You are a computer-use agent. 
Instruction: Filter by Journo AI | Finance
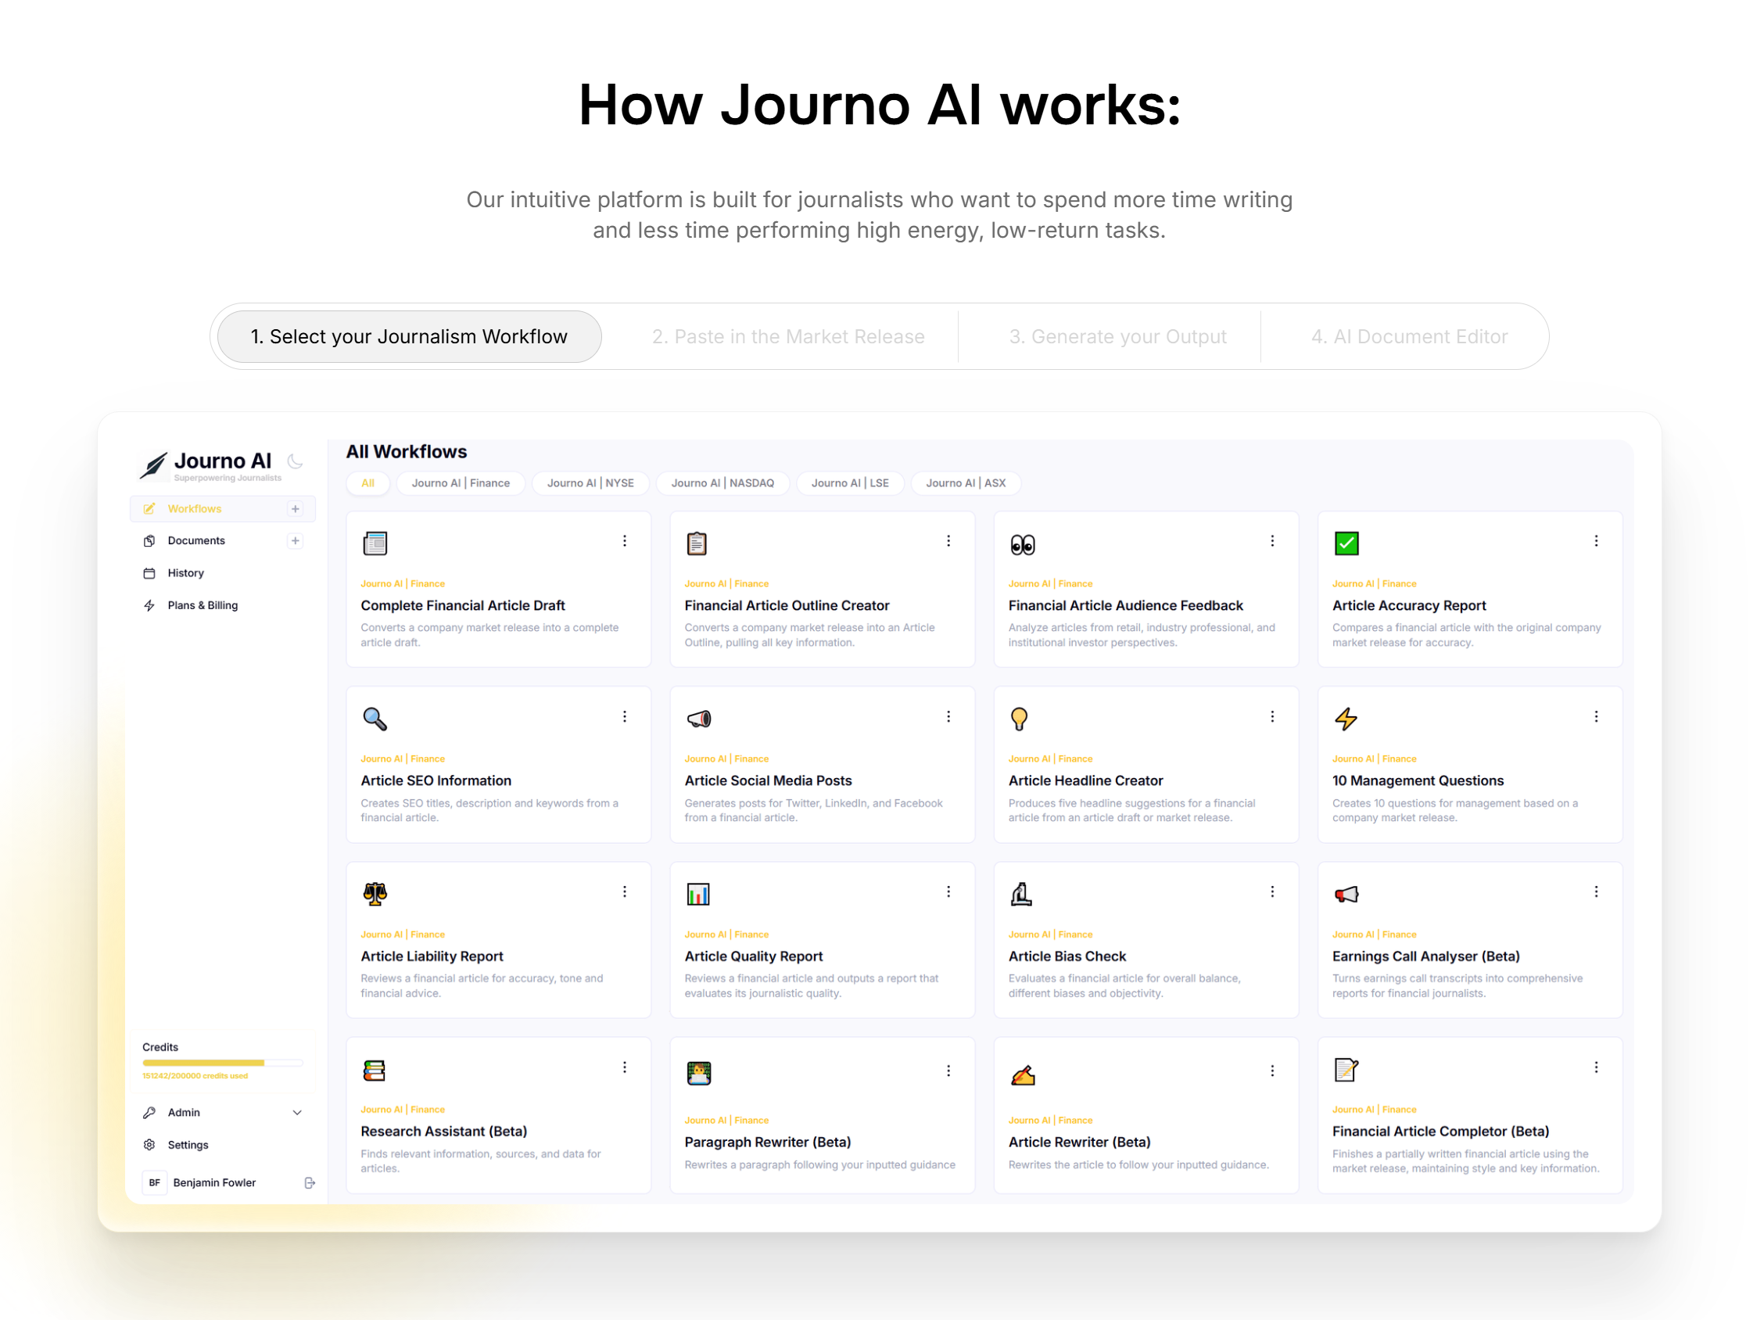461,483
